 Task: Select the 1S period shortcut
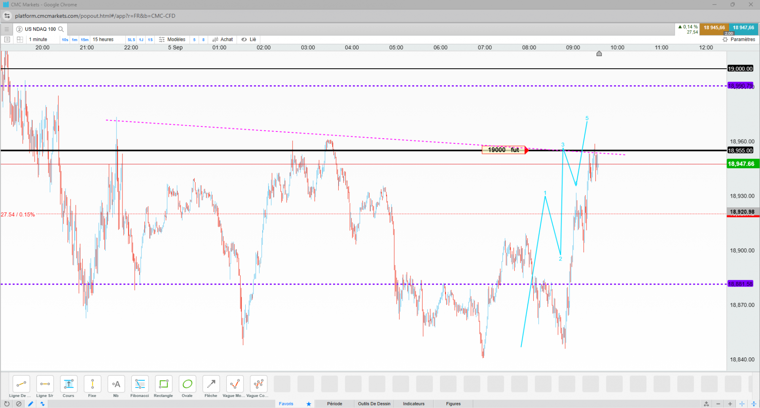click(150, 40)
